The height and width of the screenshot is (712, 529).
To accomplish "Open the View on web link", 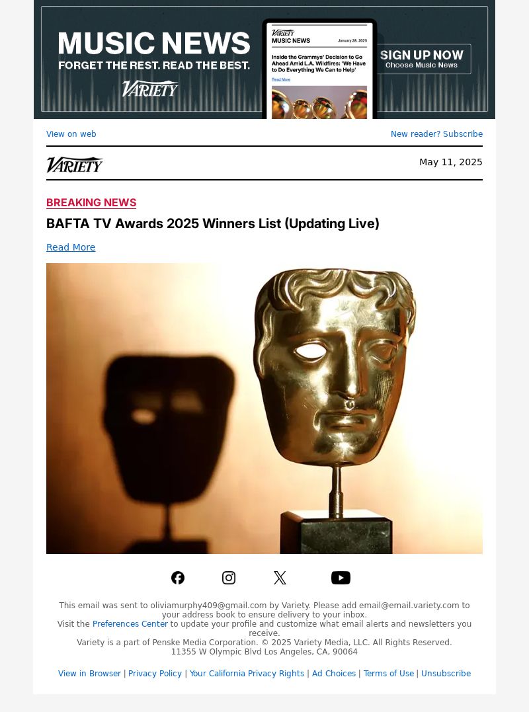I will click(71, 134).
